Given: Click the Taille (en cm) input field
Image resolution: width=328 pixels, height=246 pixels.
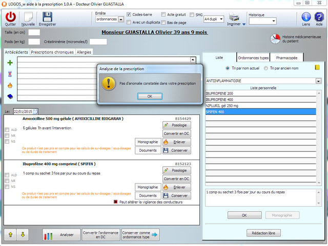Looking at the screenshot, I should [x=34, y=32].
